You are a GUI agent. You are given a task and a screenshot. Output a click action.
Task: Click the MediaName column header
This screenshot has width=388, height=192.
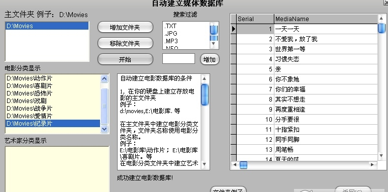[x=326, y=19]
